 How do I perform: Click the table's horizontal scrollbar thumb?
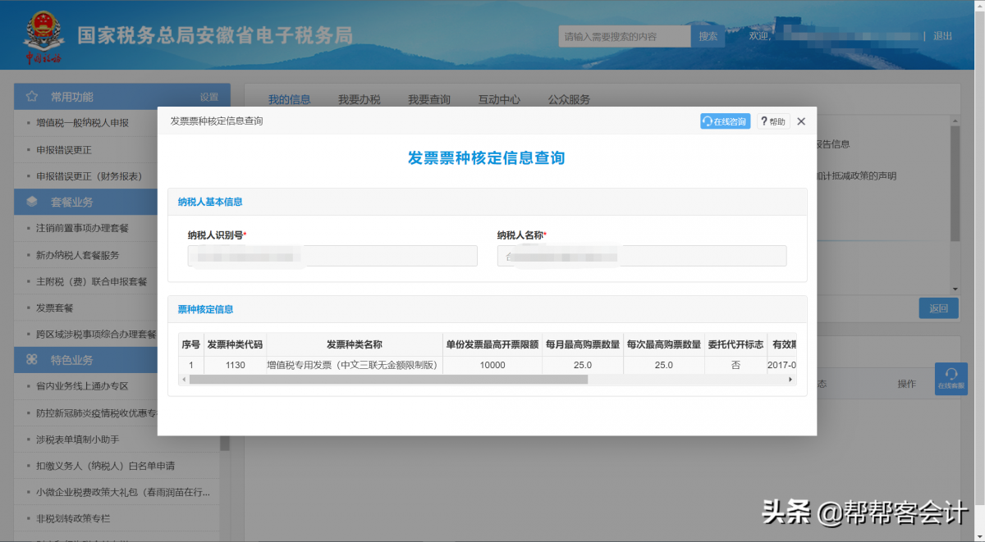point(387,380)
